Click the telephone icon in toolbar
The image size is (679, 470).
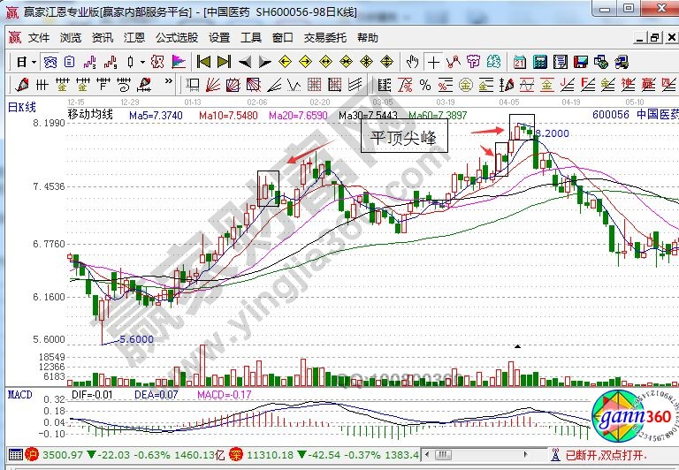pos(620,62)
